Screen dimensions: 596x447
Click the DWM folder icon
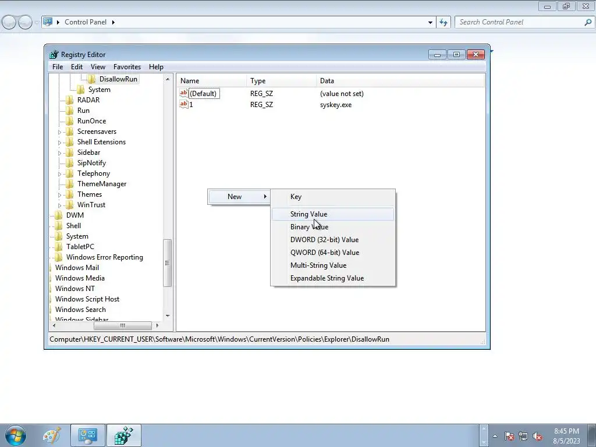point(58,215)
